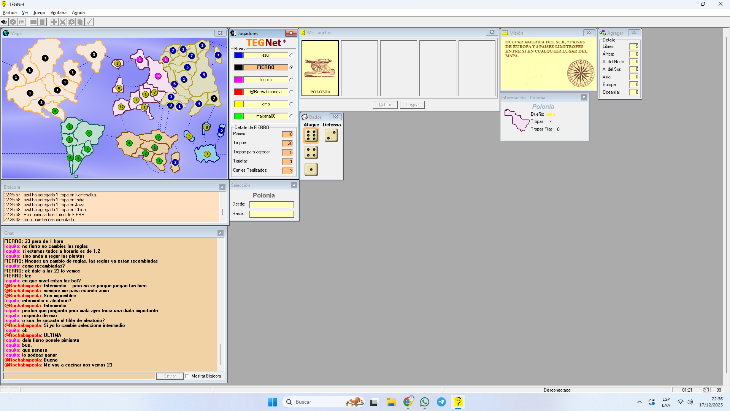730x411 pixels.
Task: Open the Ventana menu
Action: pyautogui.click(x=59, y=13)
